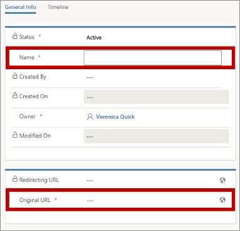Screen dimensions: 240x231
Task: Click the globe icon beside Redirecting URL
Action: click(222, 180)
